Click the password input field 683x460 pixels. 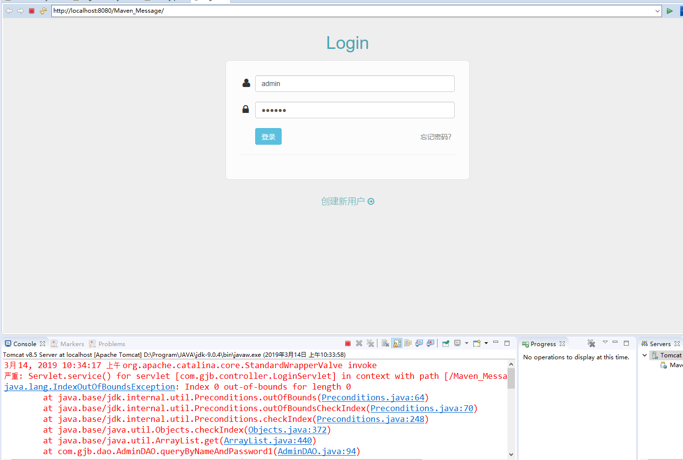pos(355,110)
